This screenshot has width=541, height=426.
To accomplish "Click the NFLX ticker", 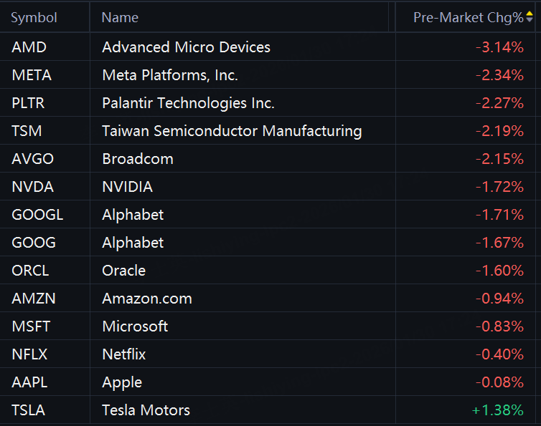I will [30, 354].
